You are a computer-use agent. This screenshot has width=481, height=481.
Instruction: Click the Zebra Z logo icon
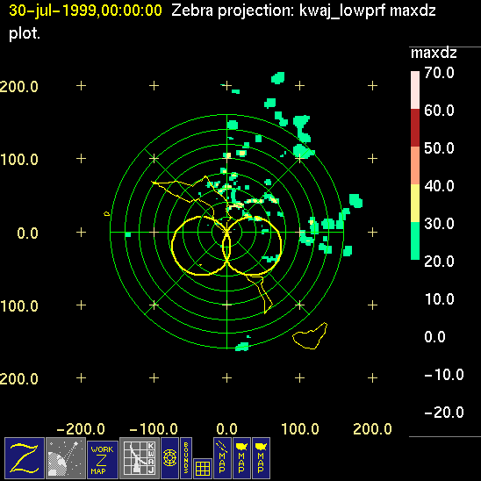click(25, 458)
